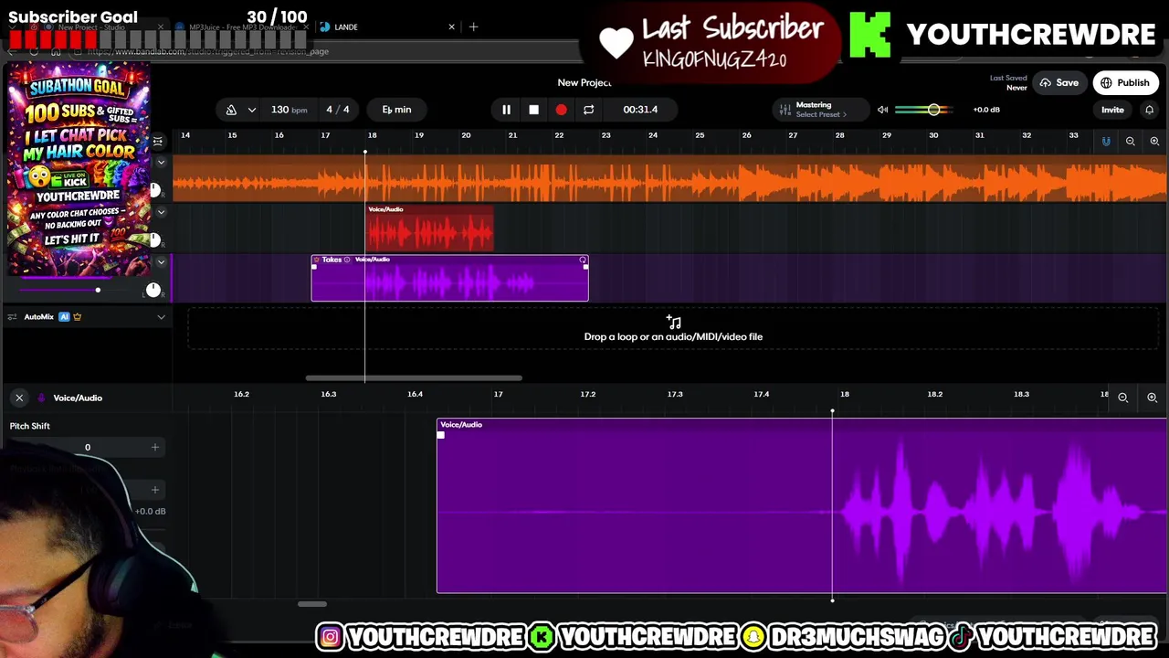This screenshot has width=1169, height=658.
Task: Stop playback with the stop button
Action: (533, 110)
